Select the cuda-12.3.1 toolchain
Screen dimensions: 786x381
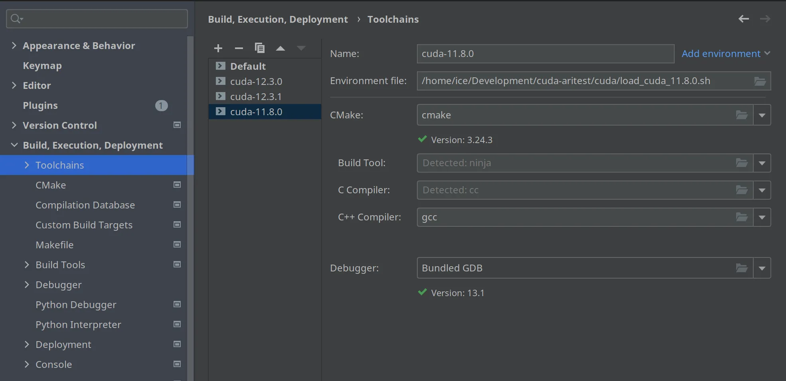(265, 96)
